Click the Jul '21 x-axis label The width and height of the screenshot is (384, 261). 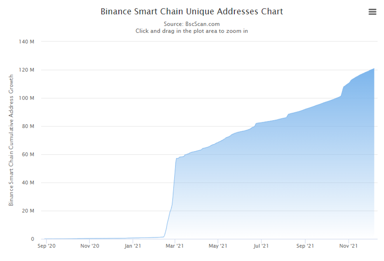(261, 246)
